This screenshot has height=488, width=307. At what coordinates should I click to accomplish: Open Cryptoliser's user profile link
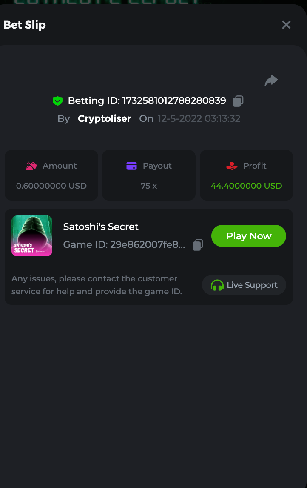point(105,118)
